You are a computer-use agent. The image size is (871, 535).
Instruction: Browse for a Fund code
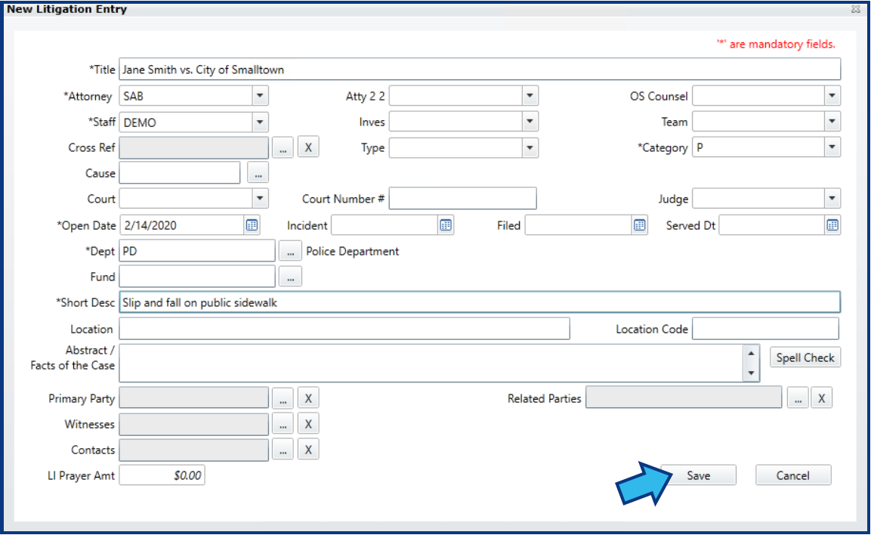290,277
